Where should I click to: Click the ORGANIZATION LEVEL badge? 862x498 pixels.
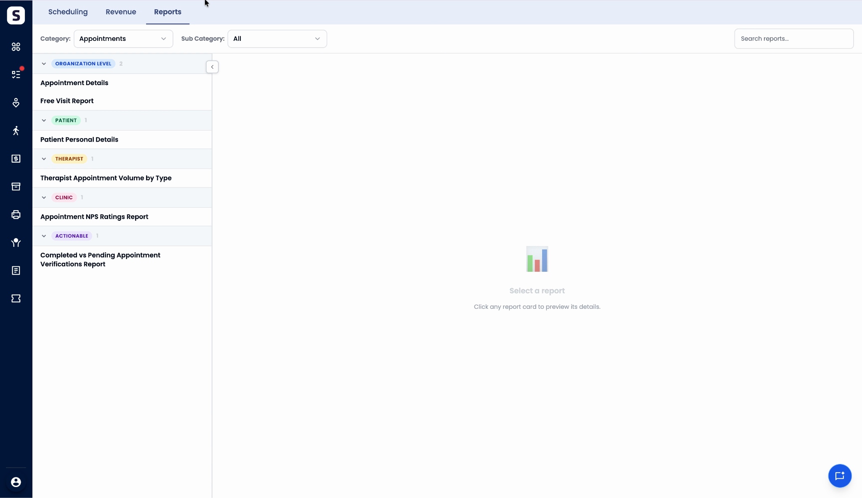83,64
